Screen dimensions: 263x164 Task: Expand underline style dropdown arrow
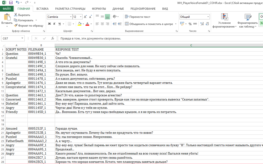click(x=63, y=24)
